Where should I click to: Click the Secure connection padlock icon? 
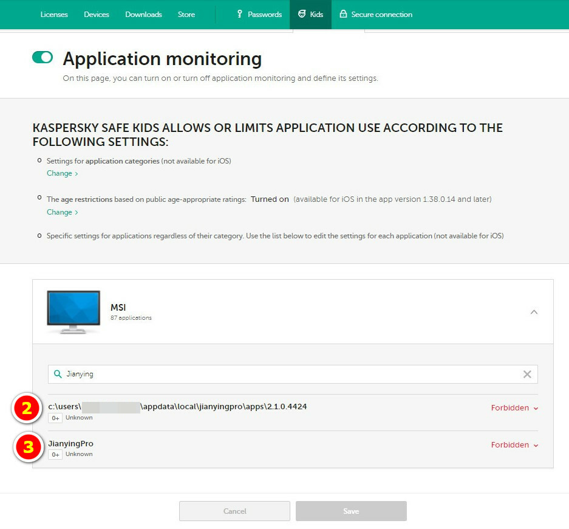click(343, 14)
